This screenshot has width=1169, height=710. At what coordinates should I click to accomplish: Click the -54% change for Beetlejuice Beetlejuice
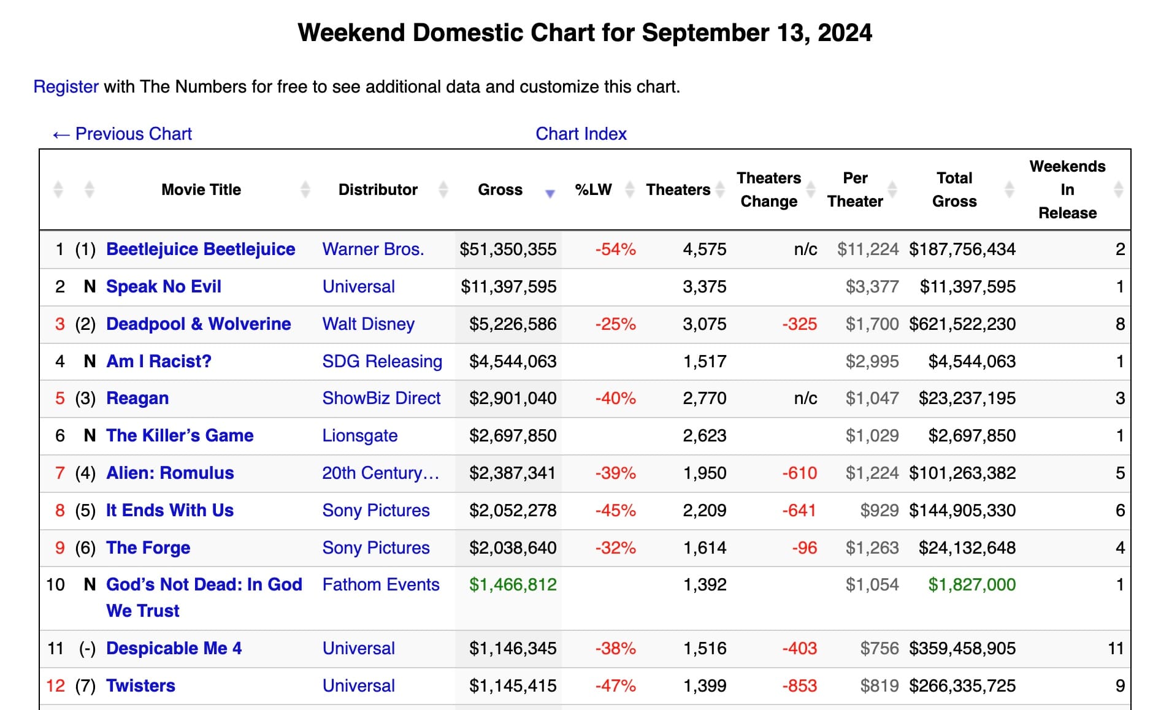click(x=615, y=249)
